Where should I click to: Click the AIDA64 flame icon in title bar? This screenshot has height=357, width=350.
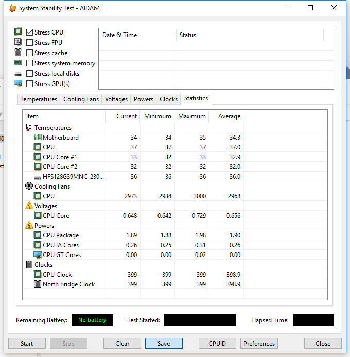13,8
